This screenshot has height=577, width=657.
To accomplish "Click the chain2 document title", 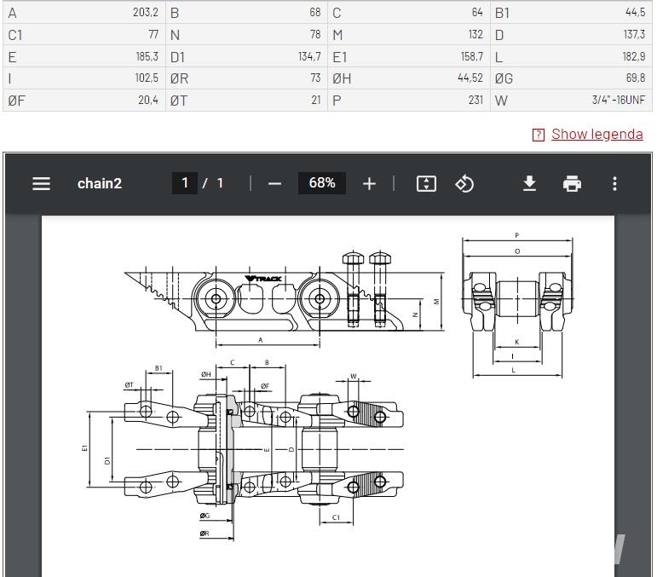I will tap(100, 183).
